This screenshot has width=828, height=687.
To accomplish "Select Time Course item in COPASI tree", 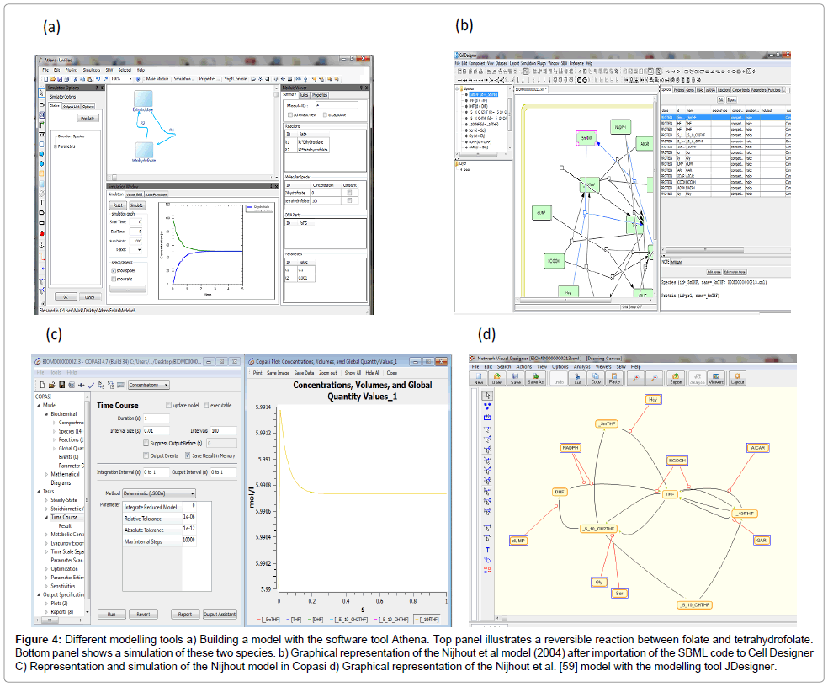I will (x=64, y=518).
